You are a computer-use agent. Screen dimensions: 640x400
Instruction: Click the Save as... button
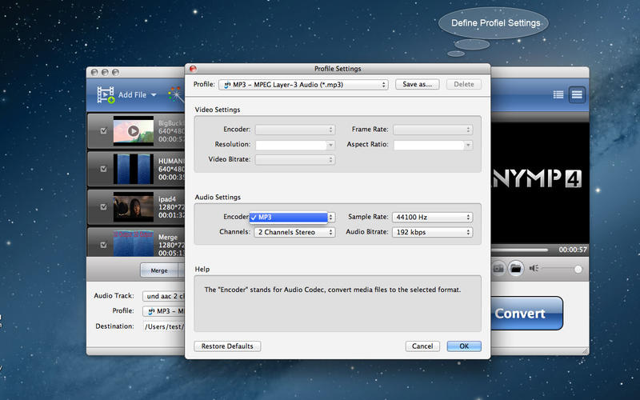pyautogui.click(x=418, y=84)
